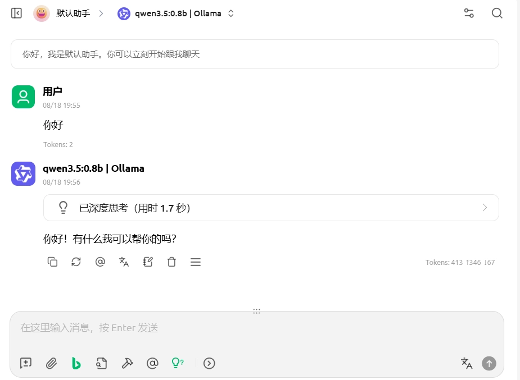Open the more-options menu under the reply

point(196,262)
